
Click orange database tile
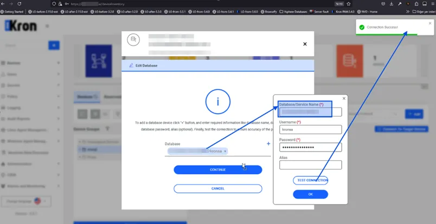tap(350, 61)
